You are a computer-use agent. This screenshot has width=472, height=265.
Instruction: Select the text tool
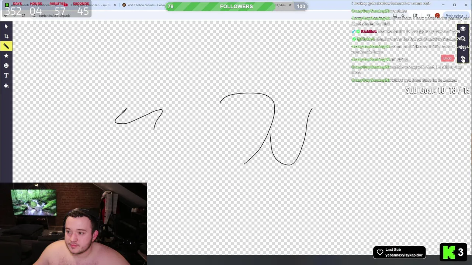click(6, 75)
